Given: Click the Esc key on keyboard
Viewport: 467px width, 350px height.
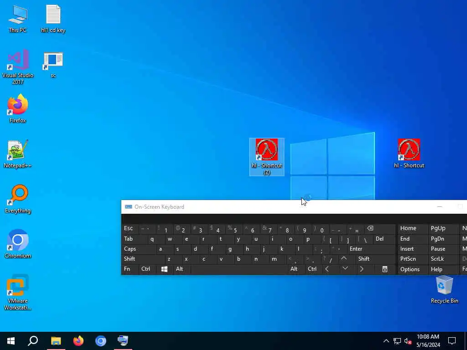Looking at the screenshot, I should 130,228.
